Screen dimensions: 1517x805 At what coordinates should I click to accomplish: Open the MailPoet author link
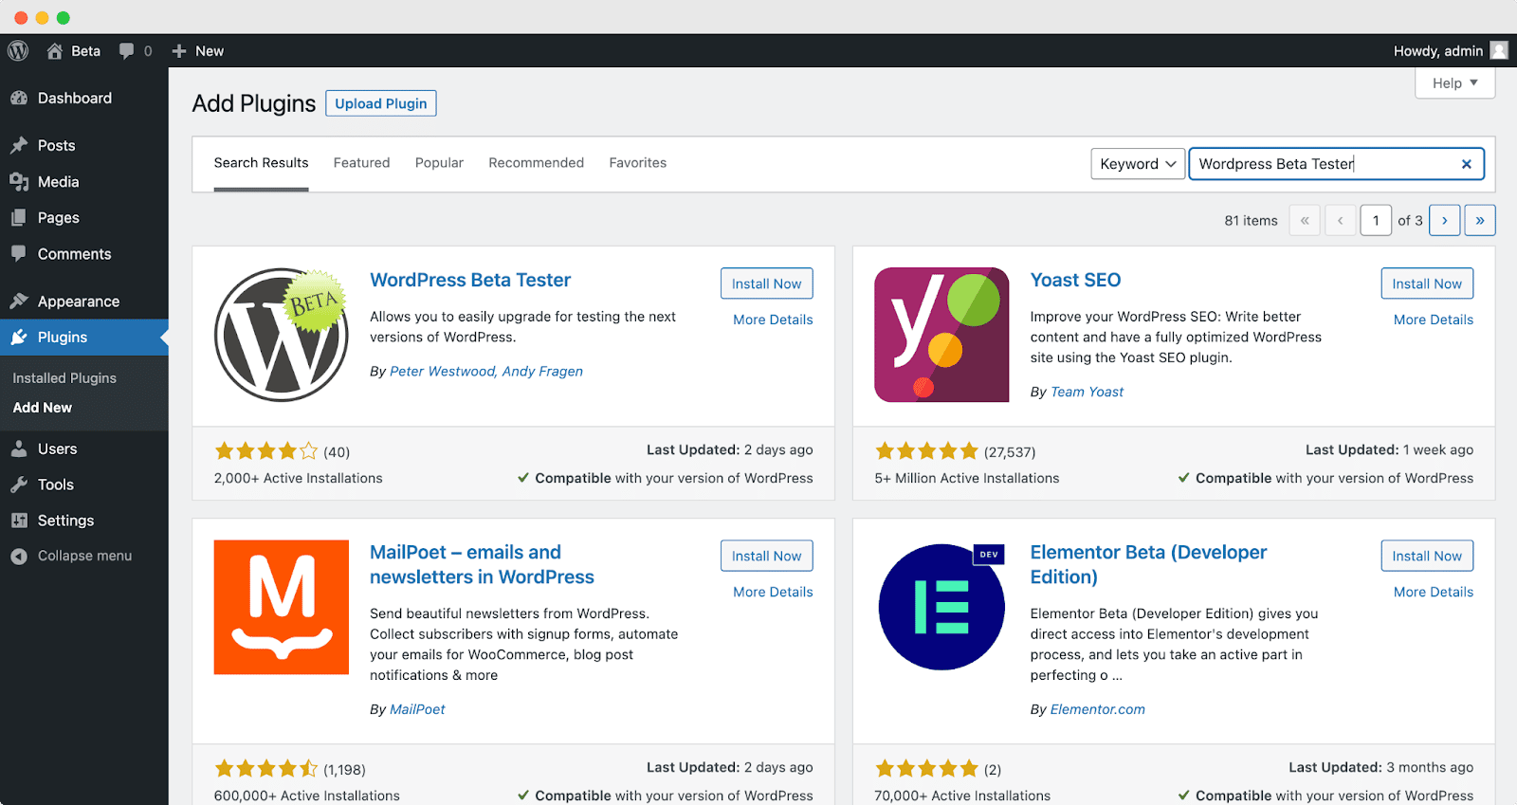coord(417,709)
